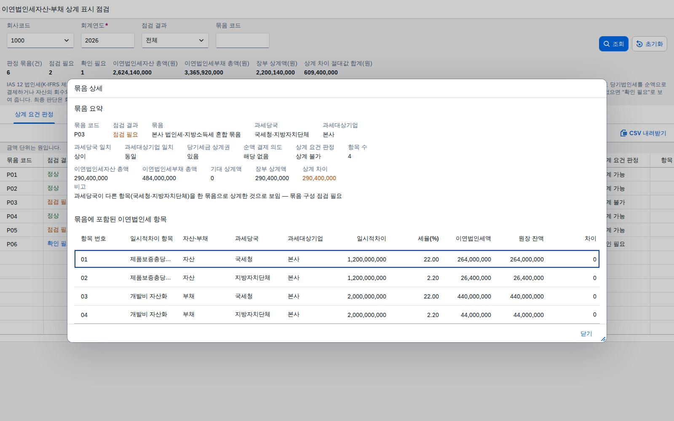Screen dimensions: 674x421
Task: Click the 26,400,000 원장 잔액 value in row 02
Action: pos(529,278)
